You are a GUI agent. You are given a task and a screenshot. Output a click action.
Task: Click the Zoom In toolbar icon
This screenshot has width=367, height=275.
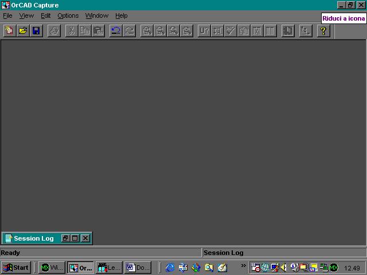click(147, 30)
